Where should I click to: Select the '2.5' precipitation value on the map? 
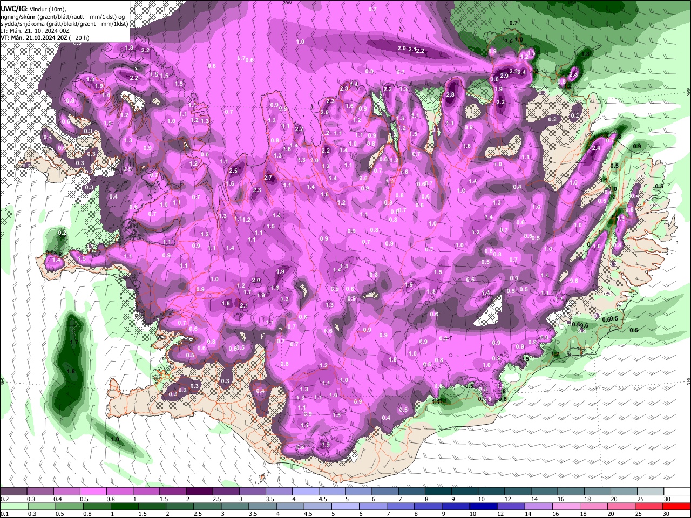[233, 171]
